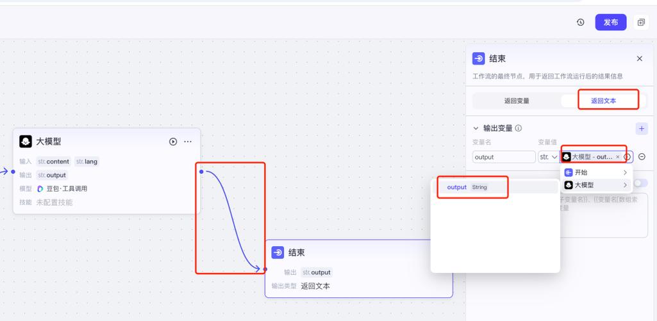Viewport: 657px width, 321px height.
Task: Click the str.lang input tag
Action: coord(87,161)
